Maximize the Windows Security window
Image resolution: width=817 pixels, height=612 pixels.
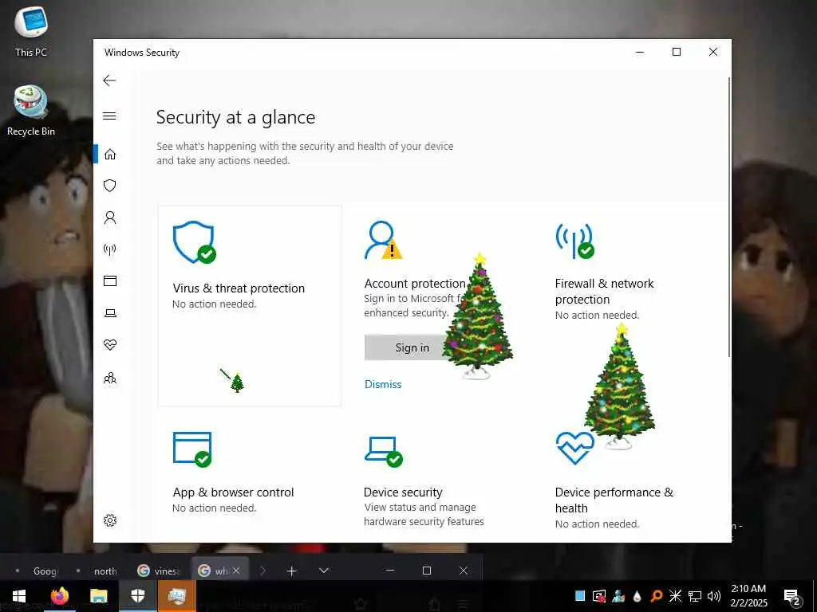(x=677, y=52)
